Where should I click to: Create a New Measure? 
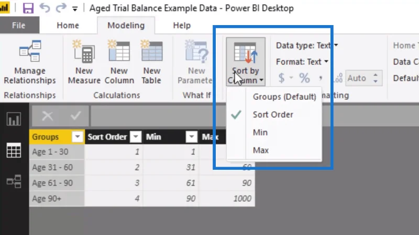tap(84, 62)
